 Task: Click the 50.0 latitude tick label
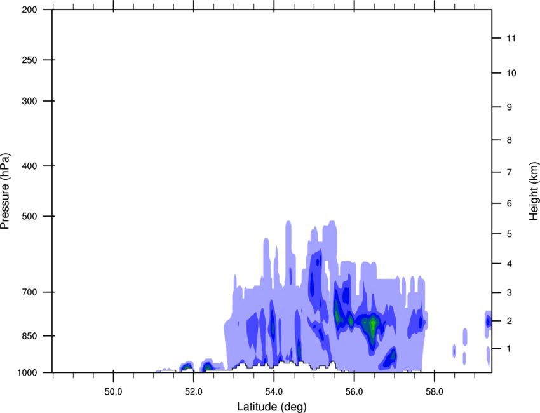point(113,389)
